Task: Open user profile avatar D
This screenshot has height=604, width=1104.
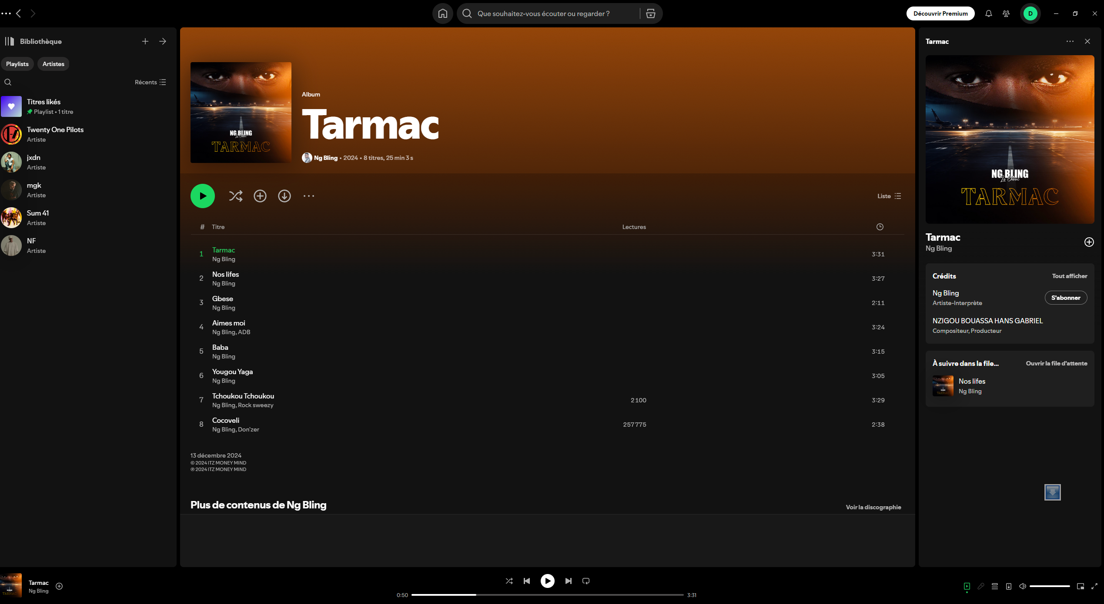Action: pyautogui.click(x=1030, y=13)
